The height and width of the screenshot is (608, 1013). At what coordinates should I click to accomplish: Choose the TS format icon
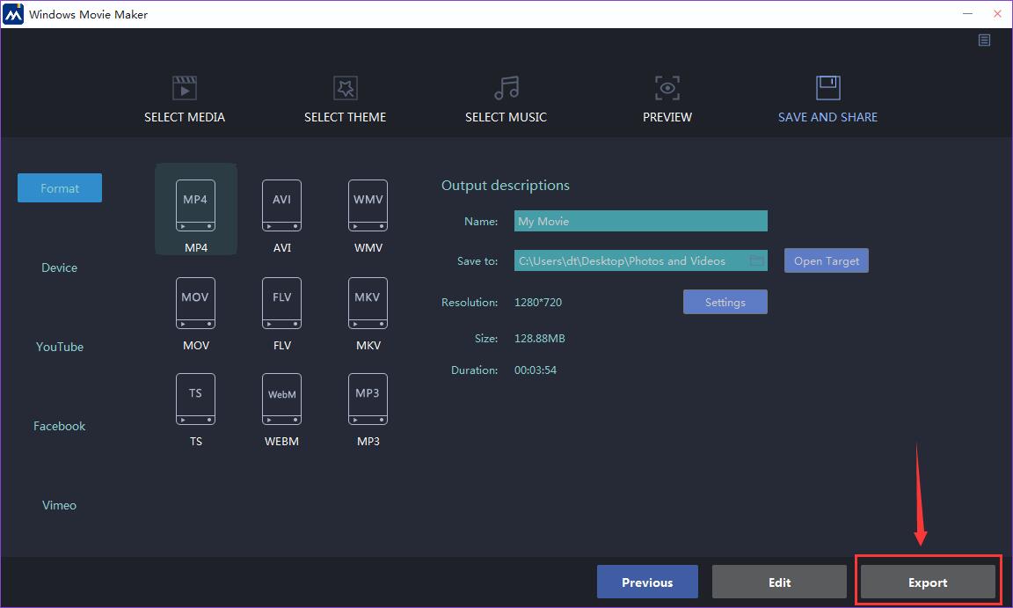(x=195, y=399)
